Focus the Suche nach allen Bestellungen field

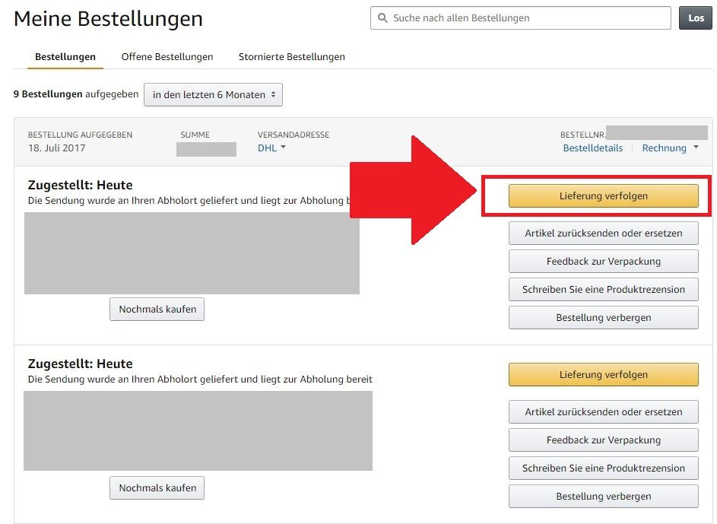(520, 17)
